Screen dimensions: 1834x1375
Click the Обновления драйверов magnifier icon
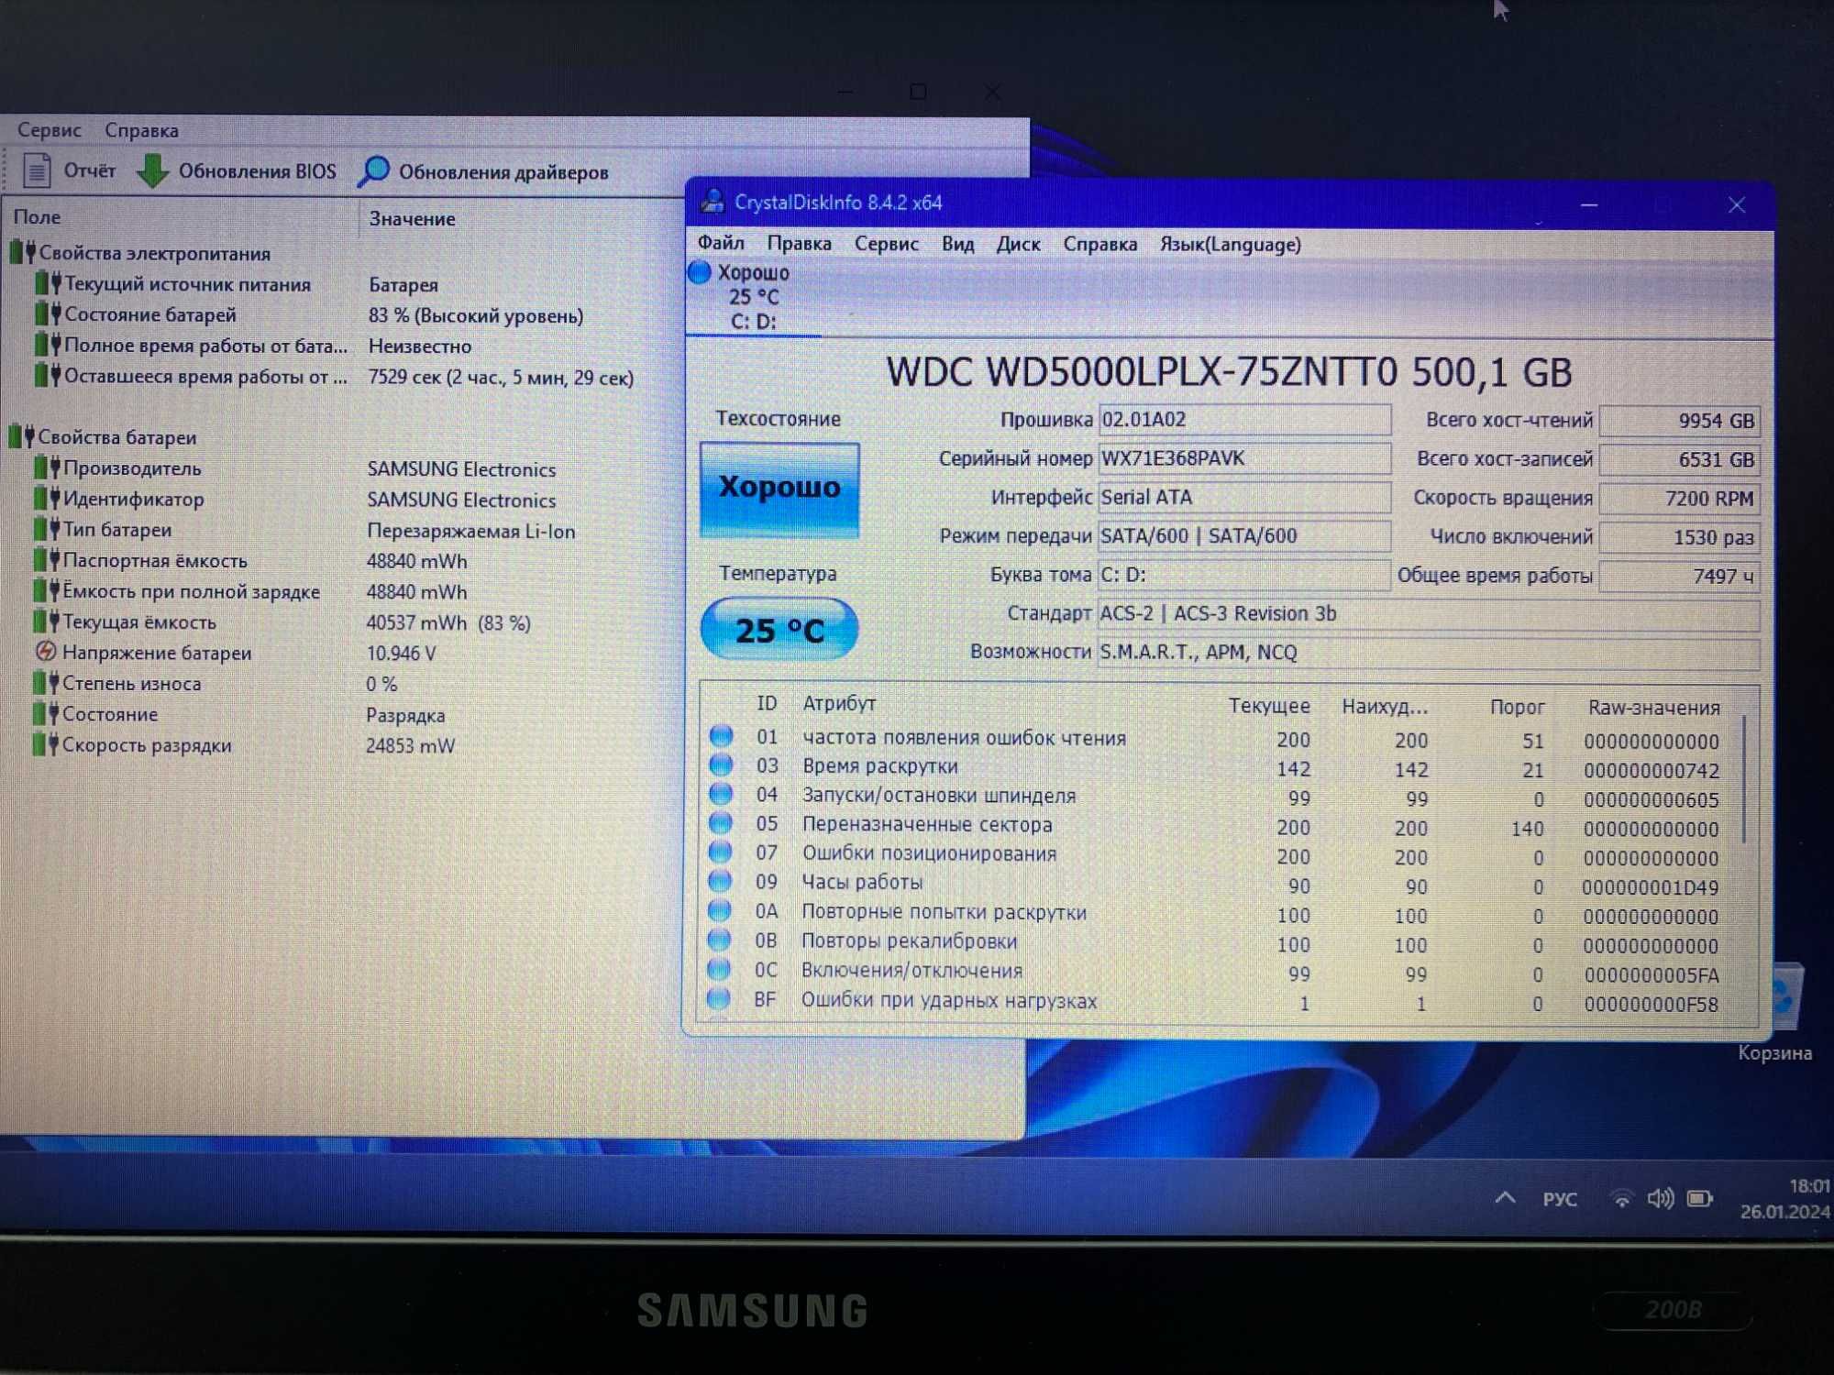tap(373, 171)
